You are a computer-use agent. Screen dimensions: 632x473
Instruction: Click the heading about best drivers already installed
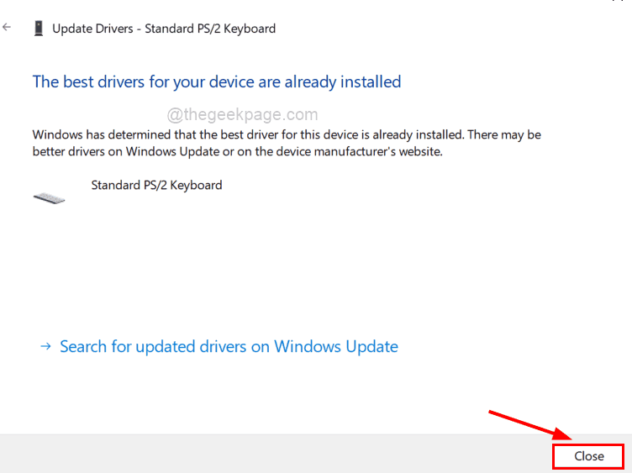click(216, 81)
